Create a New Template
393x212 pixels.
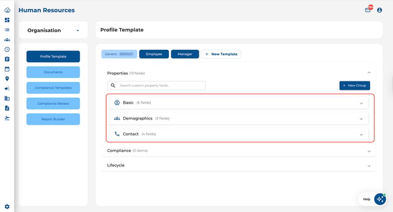(x=221, y=54)
